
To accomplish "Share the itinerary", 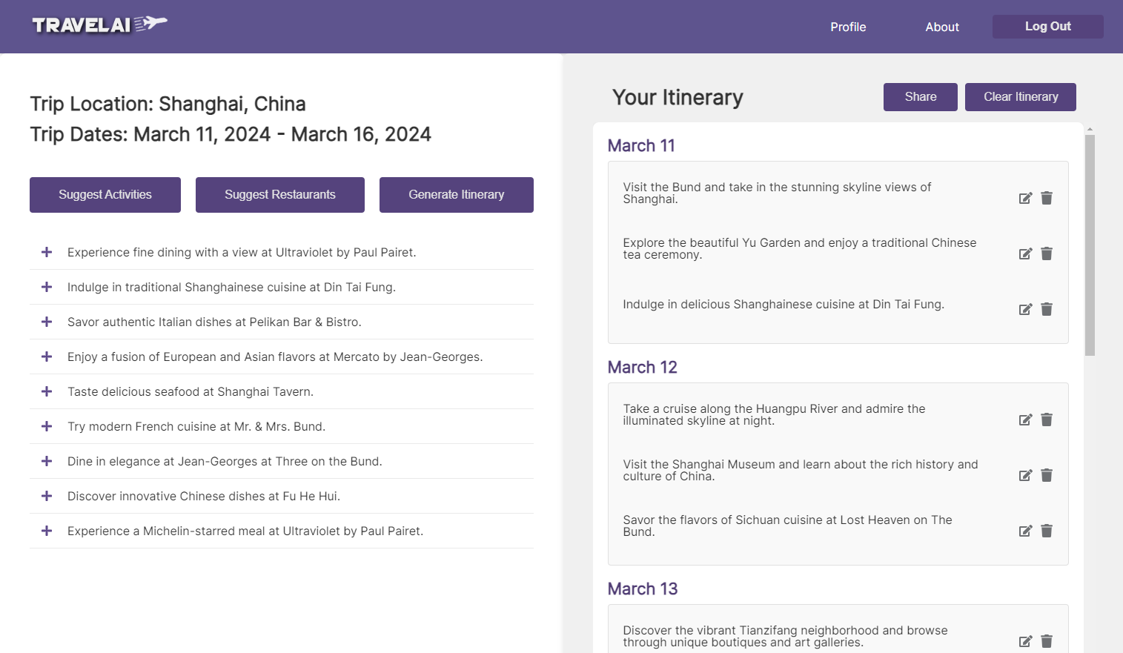I will pos(920,97).
